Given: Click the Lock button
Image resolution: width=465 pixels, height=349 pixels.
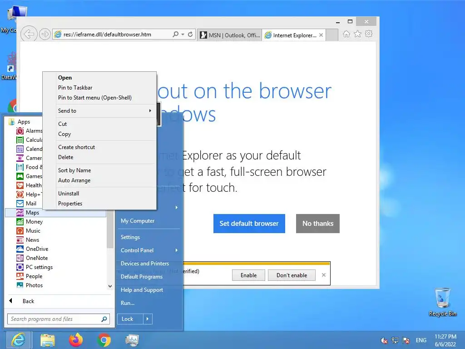Looking at the screenshot, I should 130,319.
